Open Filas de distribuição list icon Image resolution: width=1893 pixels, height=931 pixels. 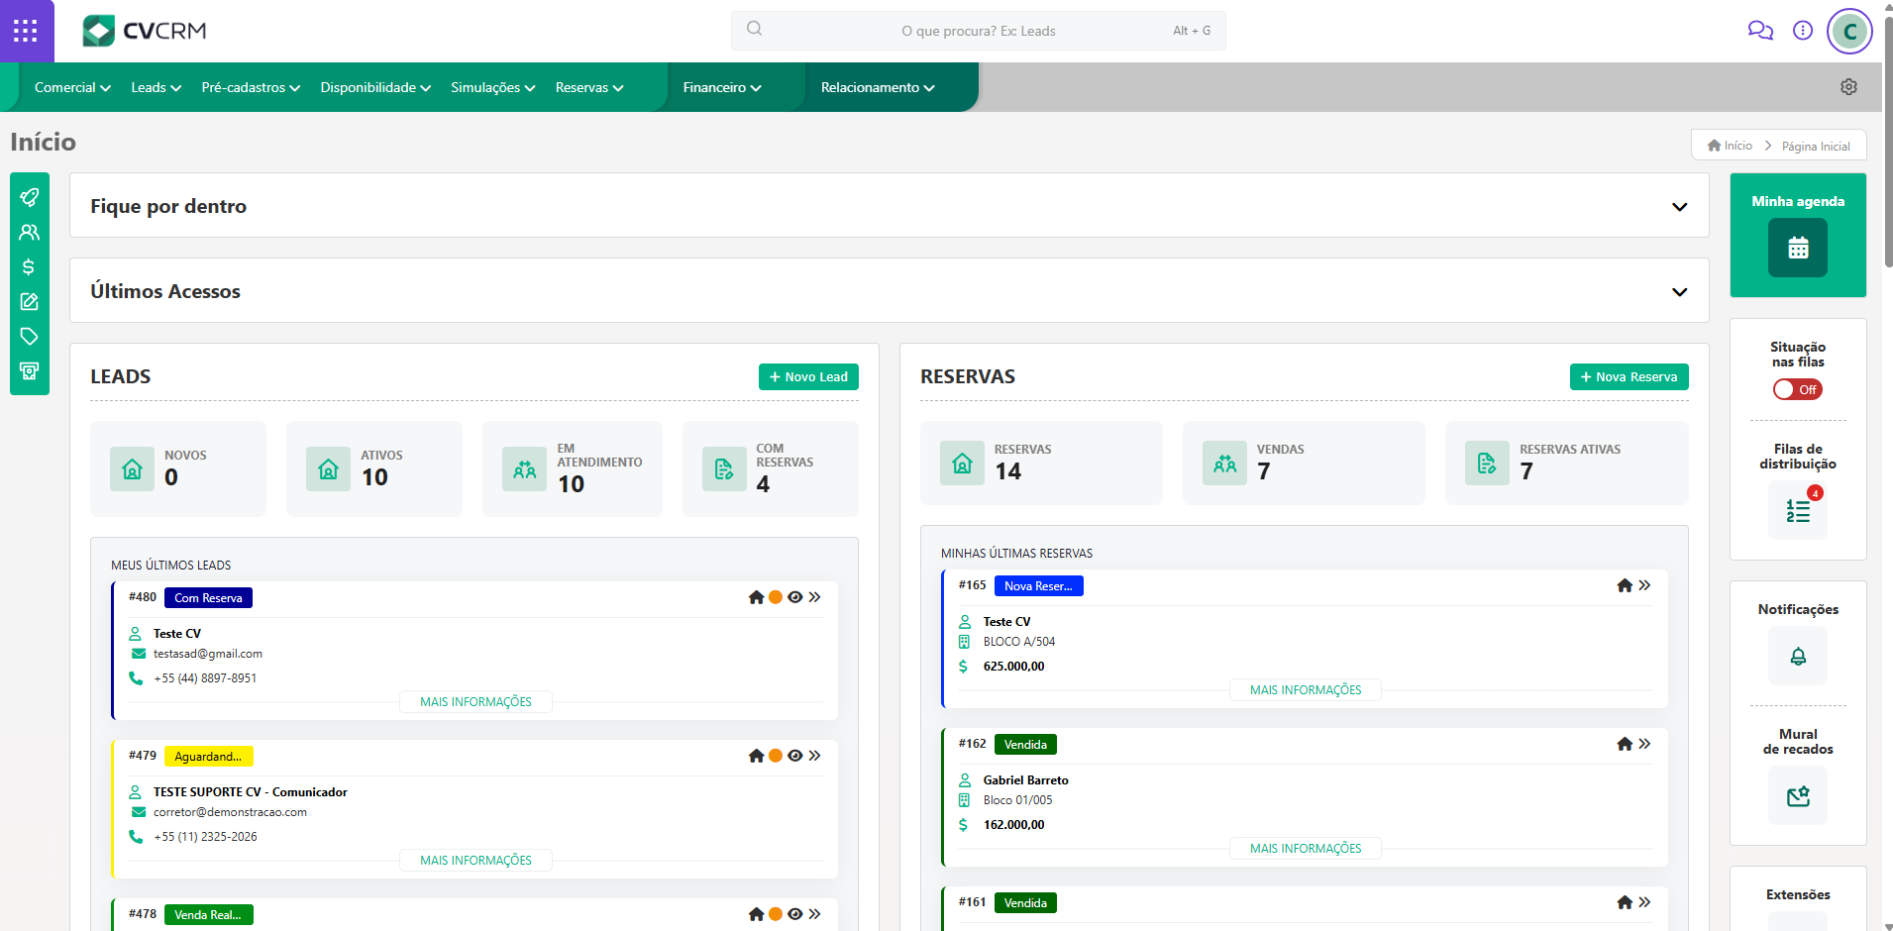point(1798,511)
